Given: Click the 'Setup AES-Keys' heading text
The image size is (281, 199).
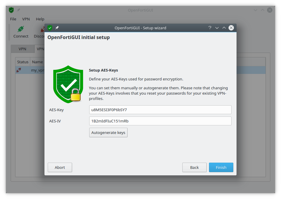Looking at the screenshot, I should coord(103,70).
